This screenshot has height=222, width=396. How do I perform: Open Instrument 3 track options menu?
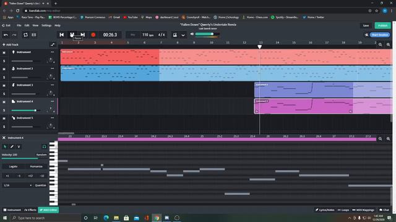tap(52, 85)
